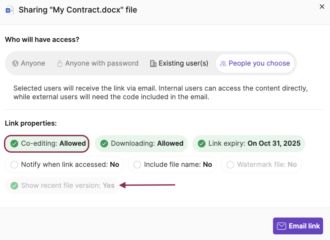The image size is (330, 240).
Task: Enable the Include file name option
Action: pyautogui.click(x=172, y=164)
